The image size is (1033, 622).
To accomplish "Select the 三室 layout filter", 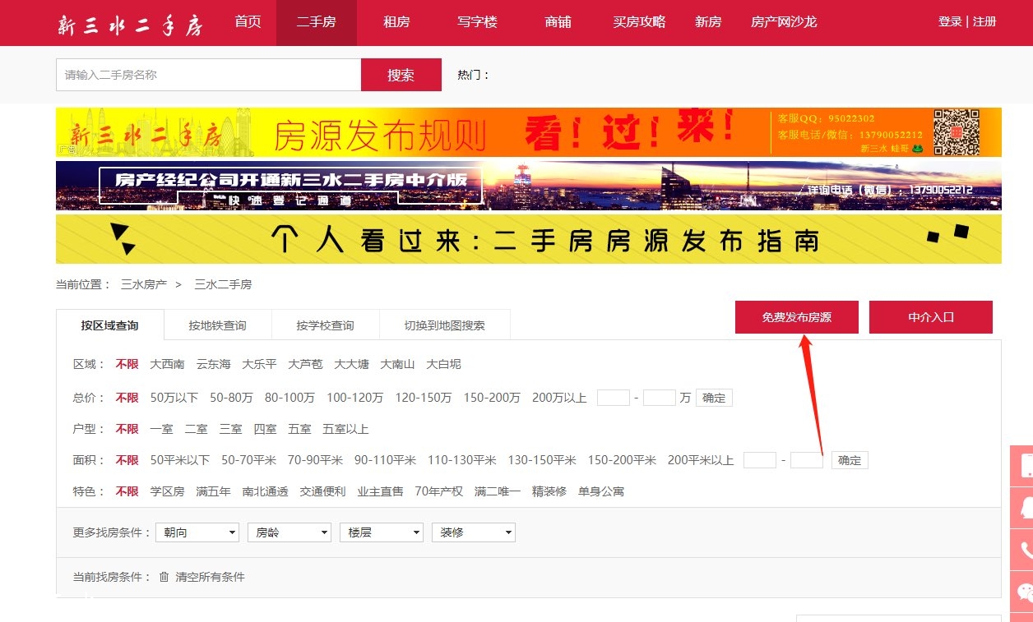I will 230,429.
